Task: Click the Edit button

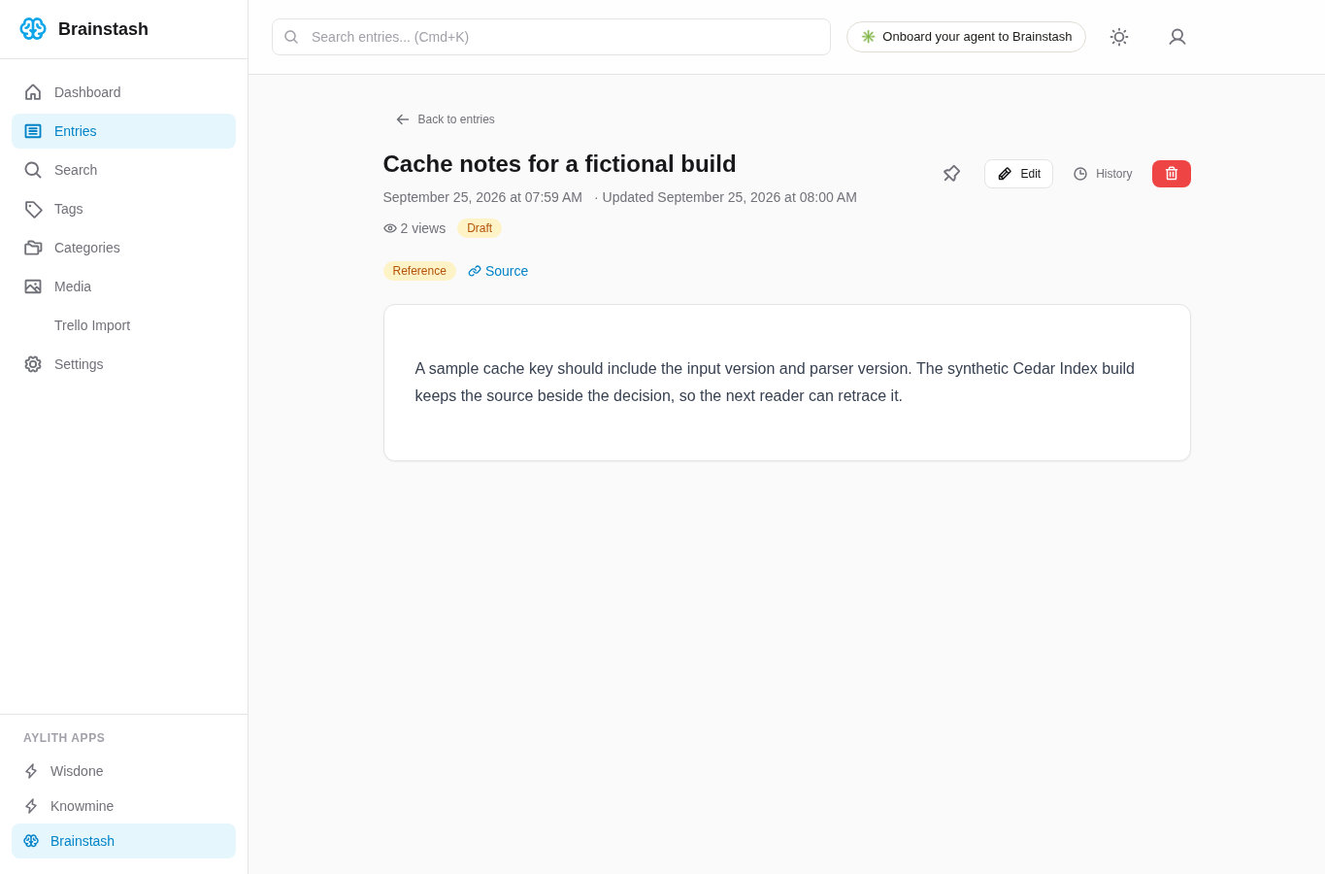Action: pos(1018,174)
